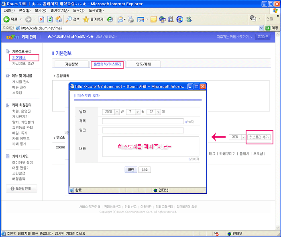Switch to the 기본정보 tab
The width and height of the screenshot is (281, 237).
click(x=71, y=64)
